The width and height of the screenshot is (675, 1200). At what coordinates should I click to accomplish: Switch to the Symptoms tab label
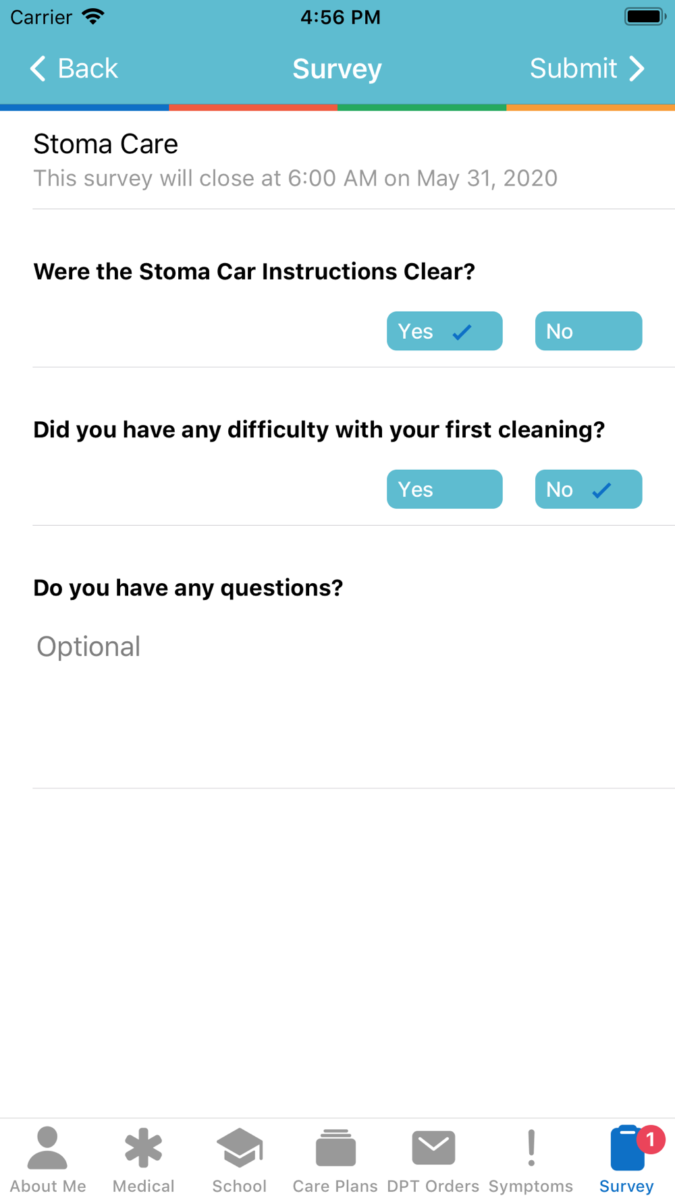(x=531, y=1186)
